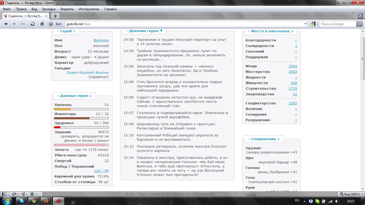Switch to Firefox on the taskbar
The image size is (365, 205).
point(46,201)
